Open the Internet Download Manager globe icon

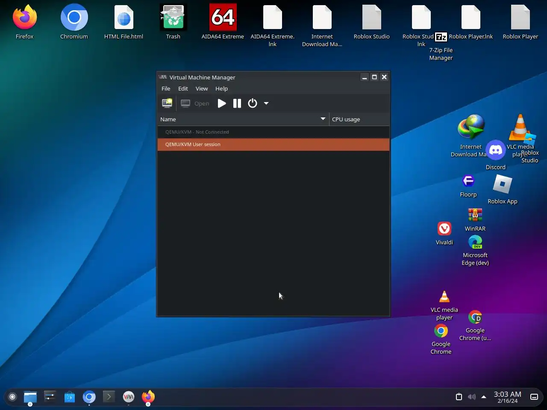pos(471,127)
